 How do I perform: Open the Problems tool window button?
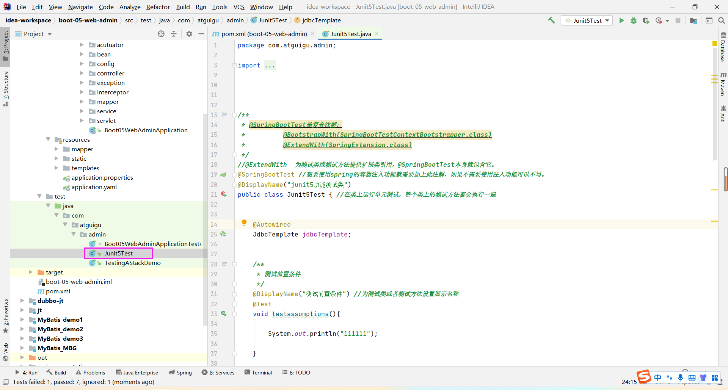(90, 373)
